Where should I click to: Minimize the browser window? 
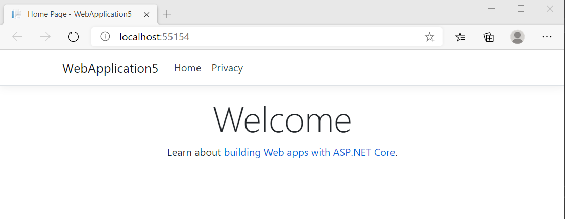pos(492,8)
